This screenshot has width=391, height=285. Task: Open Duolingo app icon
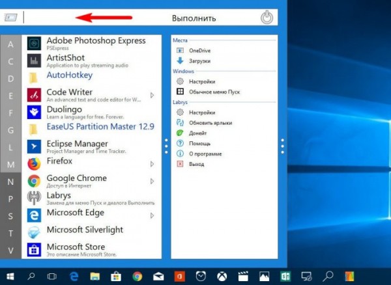pos(34,112)
